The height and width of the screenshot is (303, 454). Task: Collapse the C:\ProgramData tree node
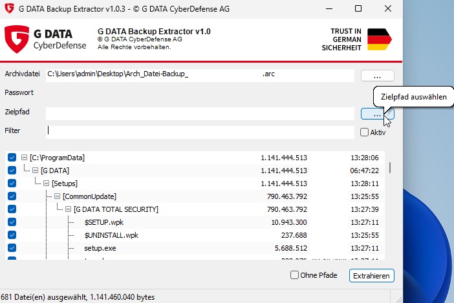25,158
